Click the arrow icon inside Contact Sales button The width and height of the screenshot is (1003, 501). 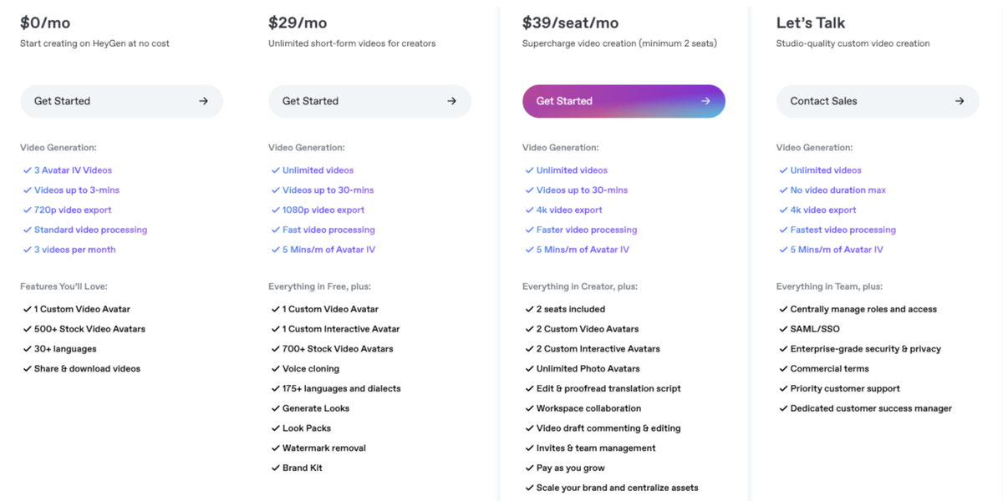point(959,100)
